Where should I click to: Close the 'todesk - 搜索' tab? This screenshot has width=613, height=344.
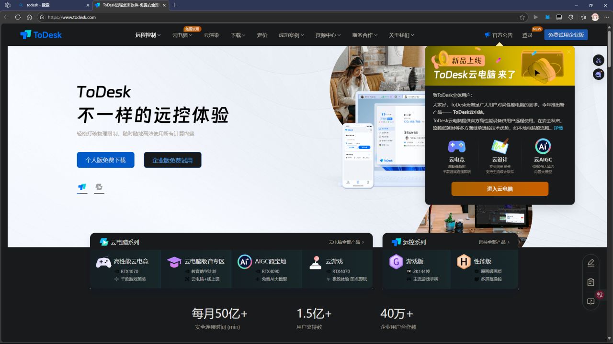(88, 5)
